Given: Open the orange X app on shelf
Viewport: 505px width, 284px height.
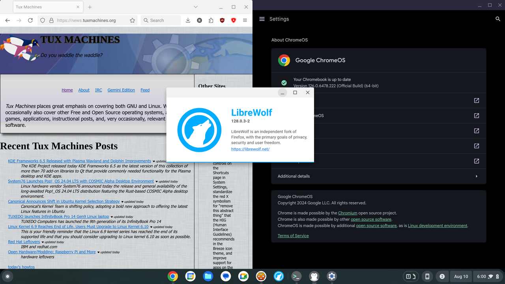Looking at the screenshot, I should [x=261, y=277].
